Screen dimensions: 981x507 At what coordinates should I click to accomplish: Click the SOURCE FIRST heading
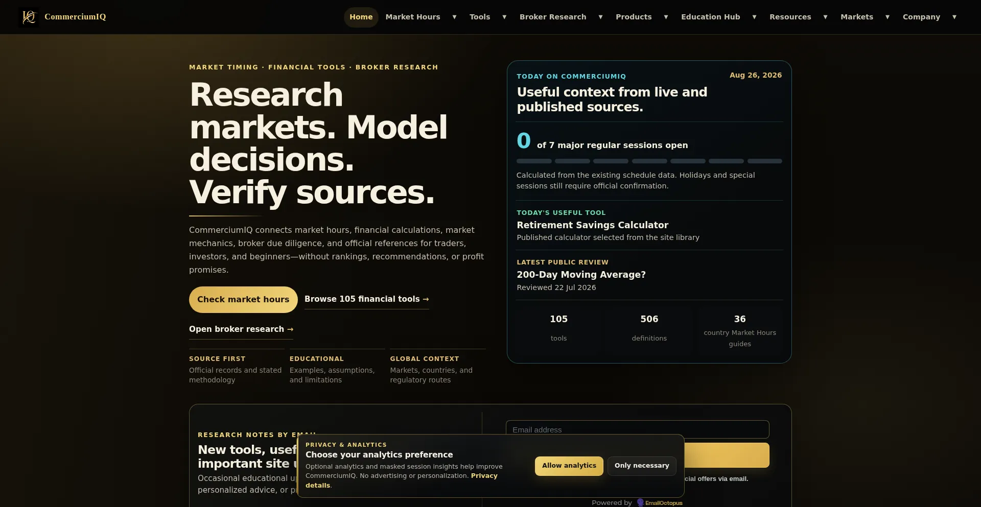tap(217, 359)
